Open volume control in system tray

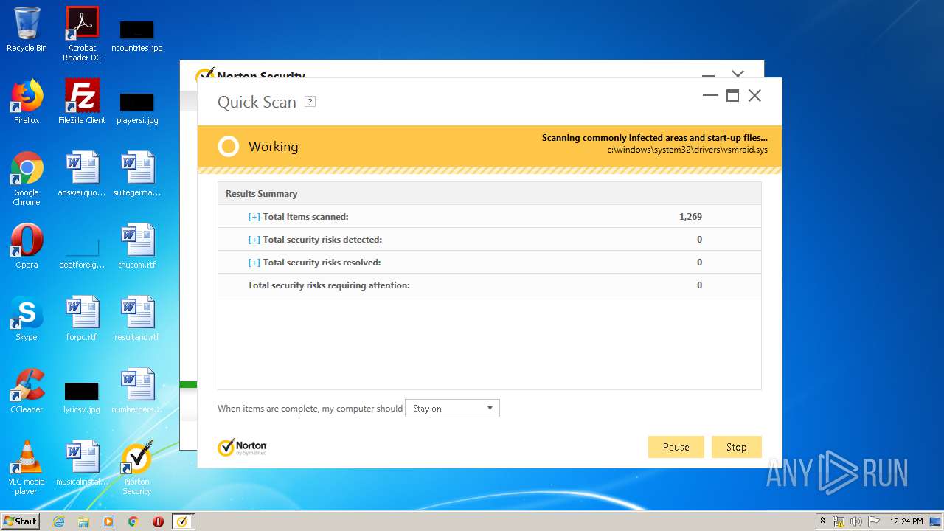pyautogui.click(x=856, y=521)
